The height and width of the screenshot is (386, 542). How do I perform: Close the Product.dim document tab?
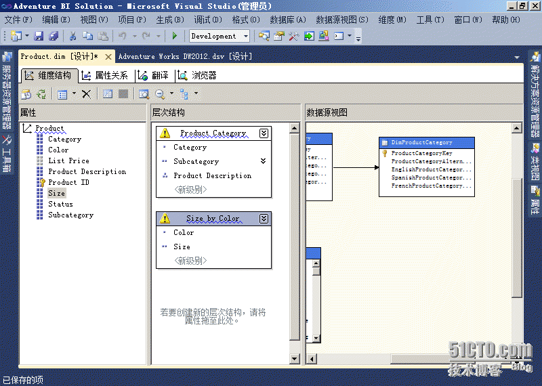tap(108, 57)
